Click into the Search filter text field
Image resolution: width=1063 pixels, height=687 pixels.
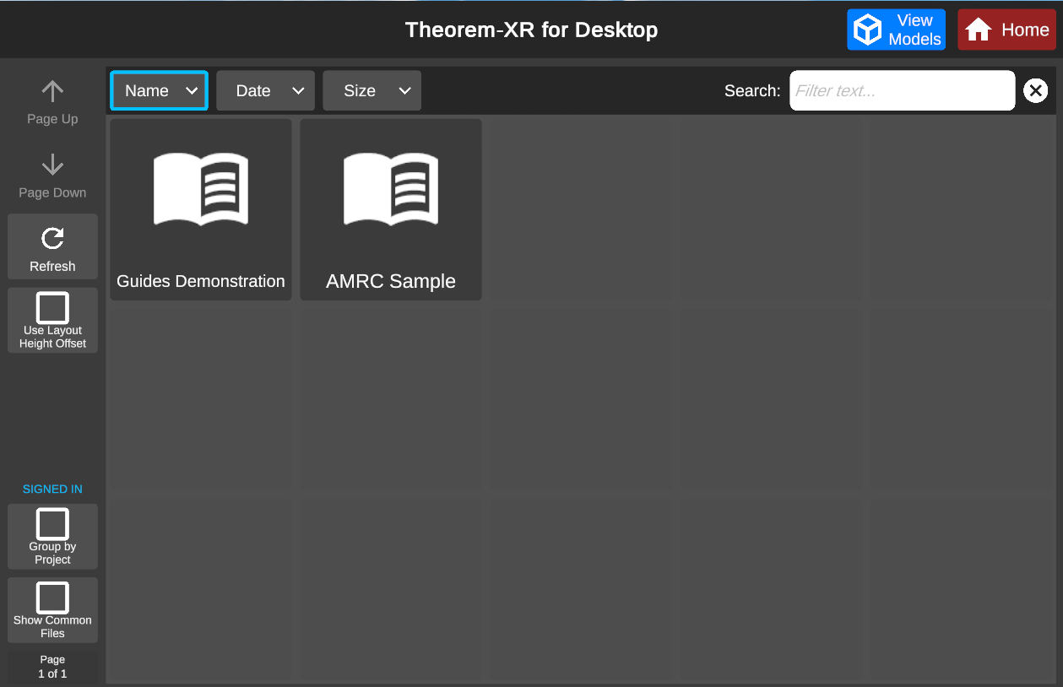[901, 90]
